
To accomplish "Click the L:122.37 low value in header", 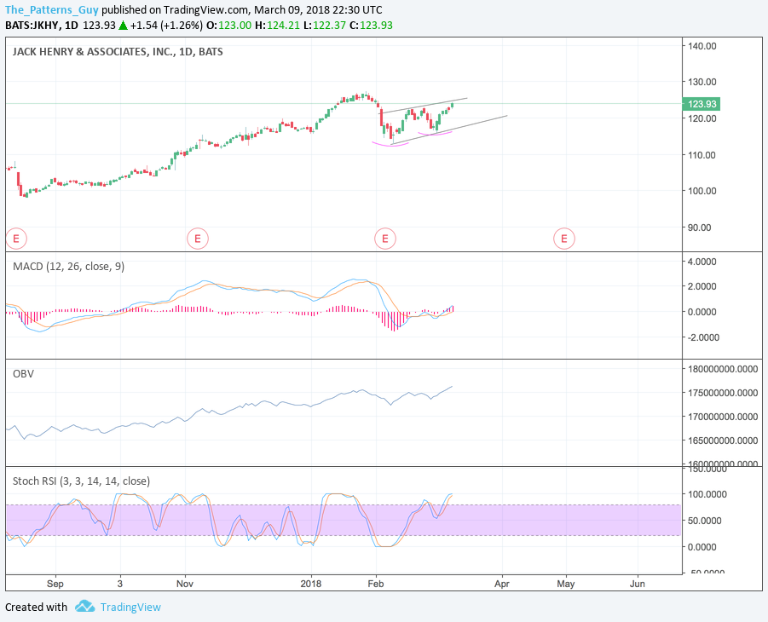I will coord(325,26).
